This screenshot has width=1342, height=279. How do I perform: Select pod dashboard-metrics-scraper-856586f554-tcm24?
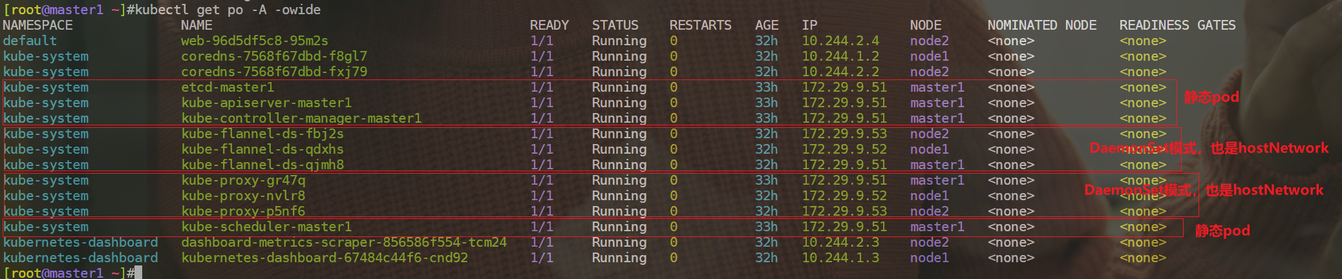point(344,242)
